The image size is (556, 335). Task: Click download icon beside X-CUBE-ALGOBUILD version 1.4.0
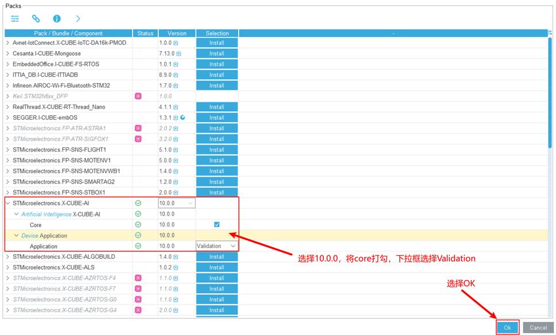pos(176,256)
